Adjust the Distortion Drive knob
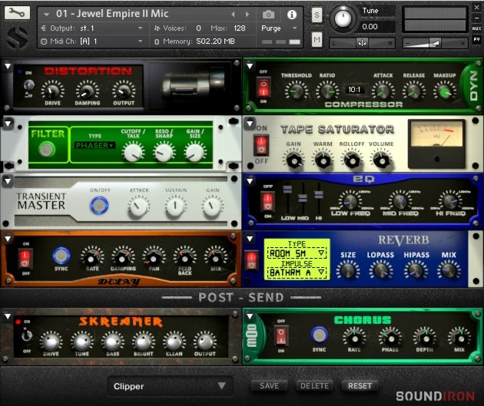Screen dimensions: 484x406 click(52, 91)
